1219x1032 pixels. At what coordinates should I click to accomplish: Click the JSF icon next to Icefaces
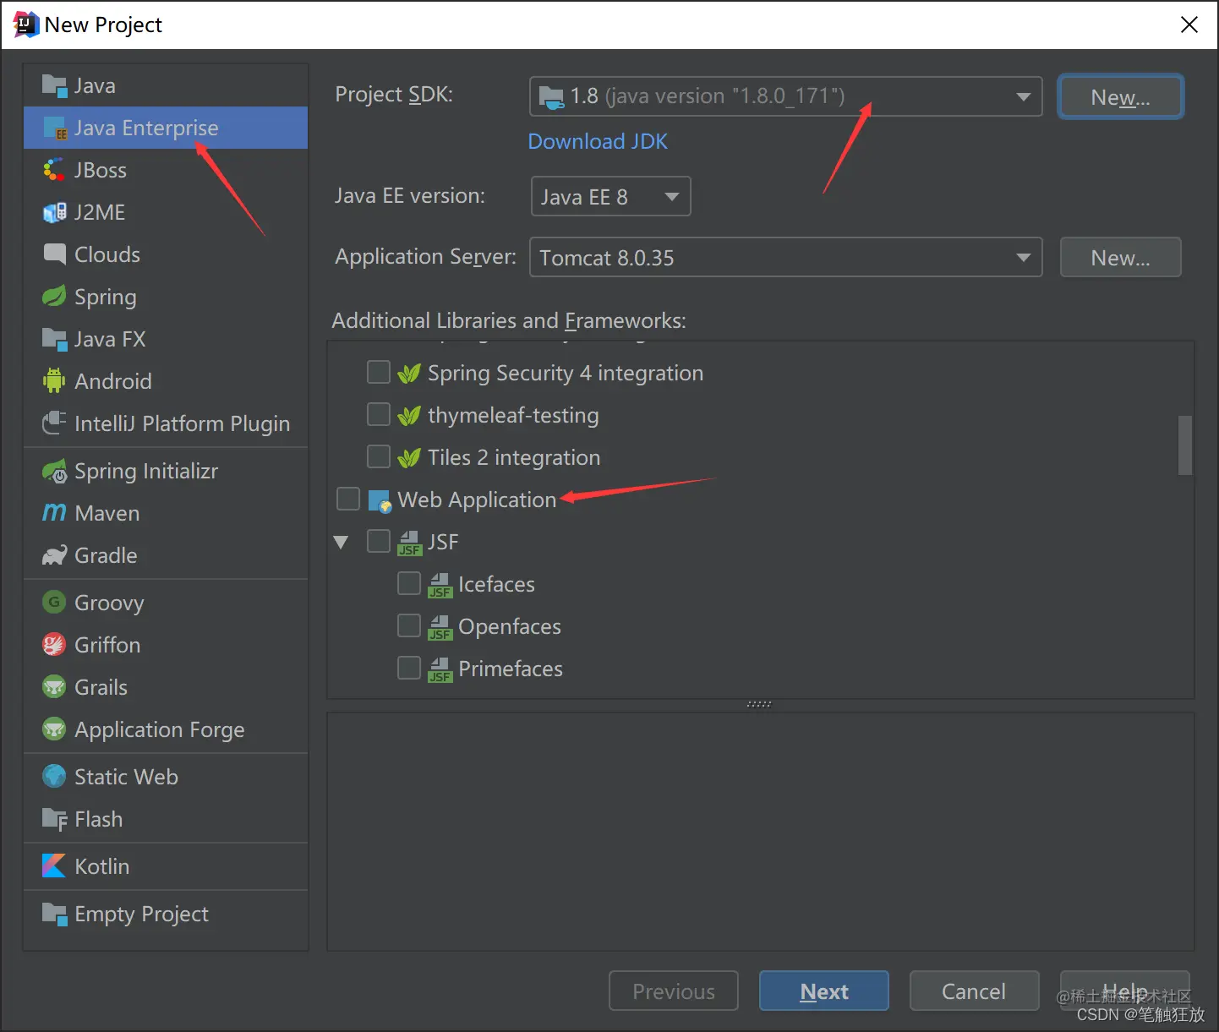pyautogui.click(x=440, y=585)
